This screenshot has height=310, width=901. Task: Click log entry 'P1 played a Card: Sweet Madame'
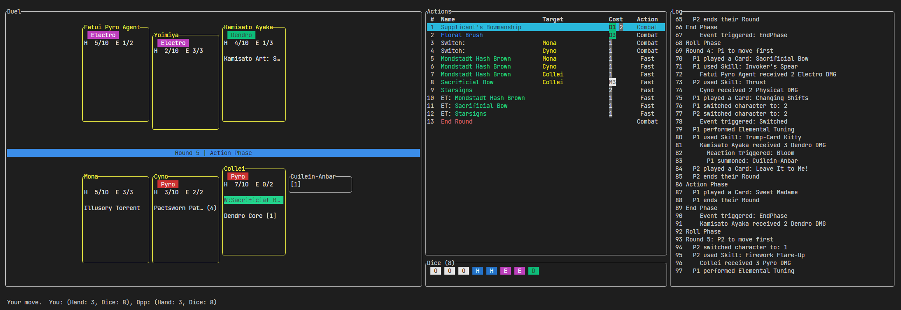(x=745, y=192)
